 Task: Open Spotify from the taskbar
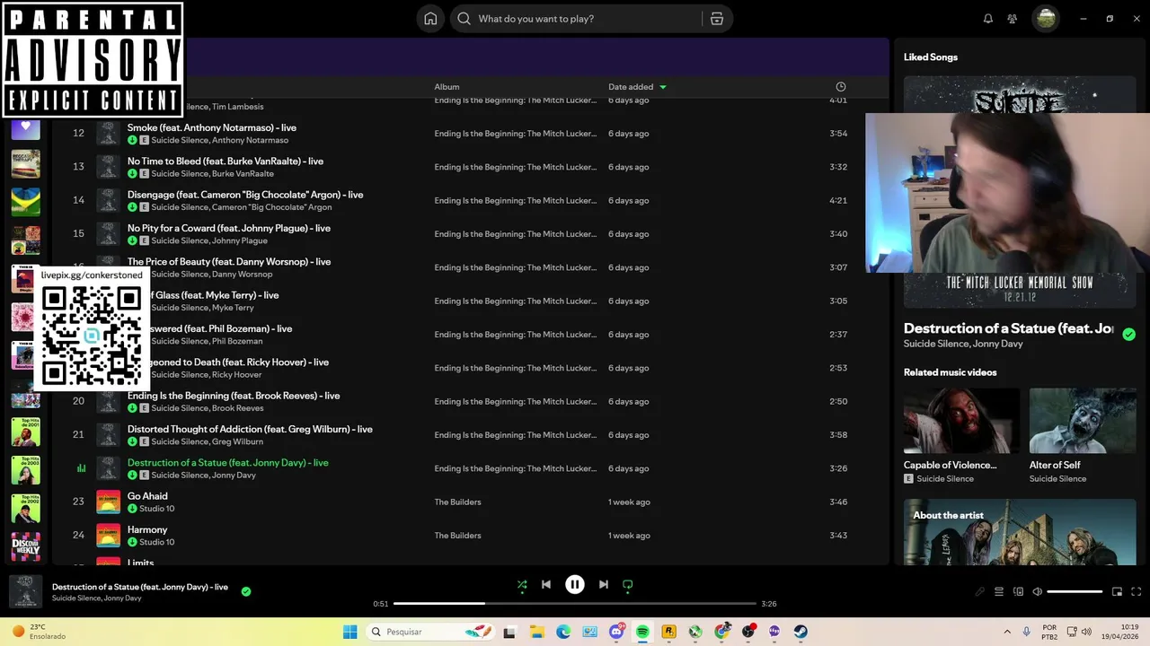[642, 632]
